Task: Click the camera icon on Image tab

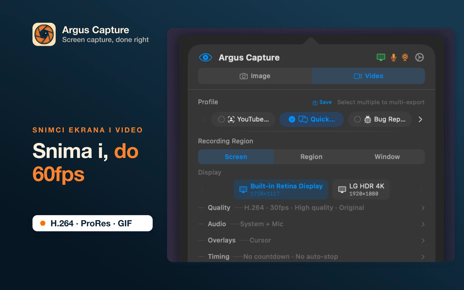Action: tap(244, 76)
